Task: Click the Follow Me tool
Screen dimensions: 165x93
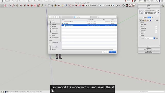Action: [x=25, y=5]
